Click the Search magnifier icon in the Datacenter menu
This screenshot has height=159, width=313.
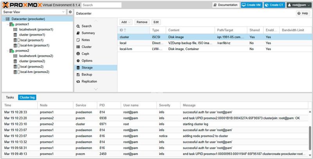click(x=78, y=26)
